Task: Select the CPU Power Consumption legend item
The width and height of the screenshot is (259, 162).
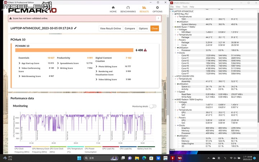Action: click(x=93, y=149)
